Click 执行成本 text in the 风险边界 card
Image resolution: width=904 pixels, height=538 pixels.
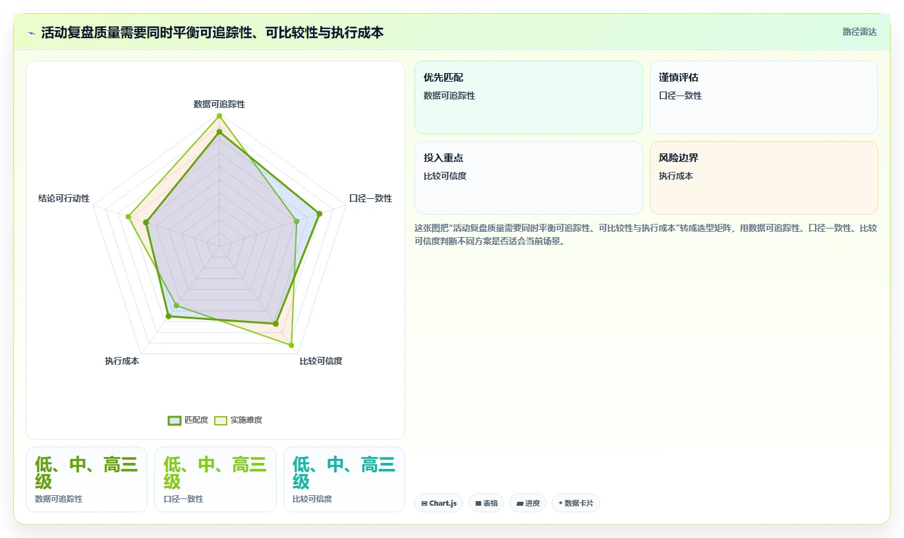point(676,176)
